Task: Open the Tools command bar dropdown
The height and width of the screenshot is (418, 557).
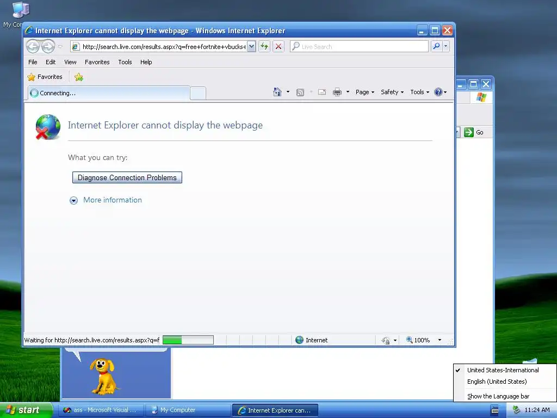Action: click(419, 92)
